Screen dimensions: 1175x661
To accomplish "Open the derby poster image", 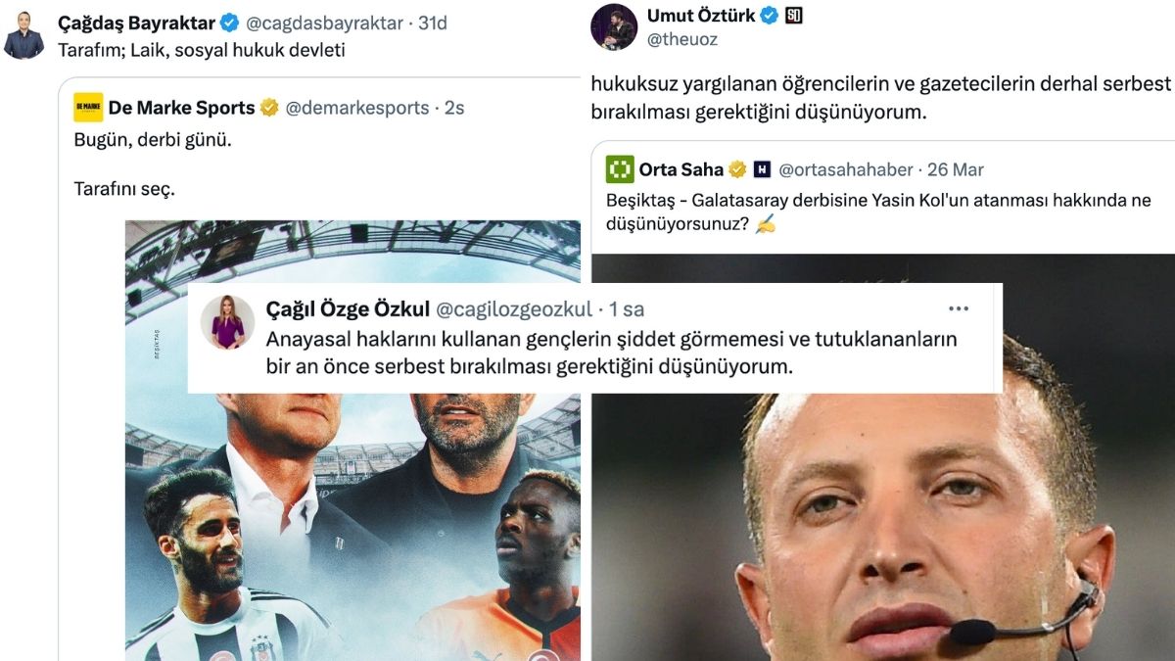I will (352, 440).
